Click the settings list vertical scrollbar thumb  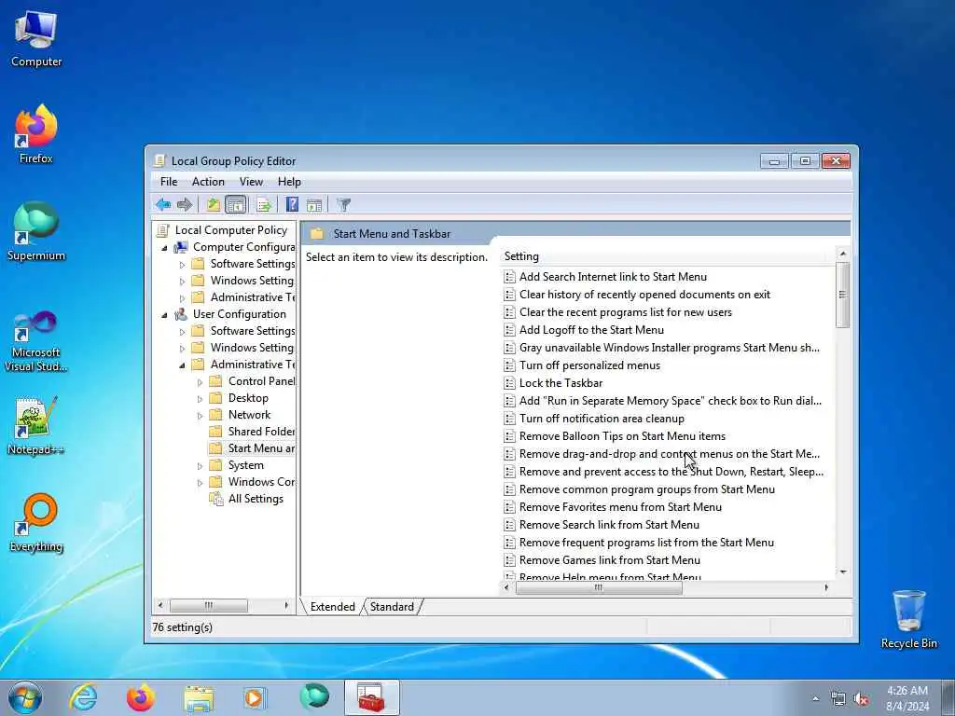(843, 295)
